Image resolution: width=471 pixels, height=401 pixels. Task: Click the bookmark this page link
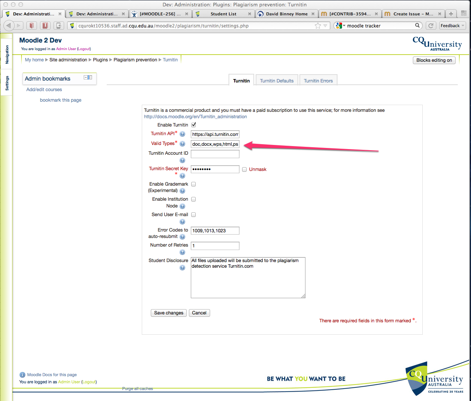[x=61, y=100]
